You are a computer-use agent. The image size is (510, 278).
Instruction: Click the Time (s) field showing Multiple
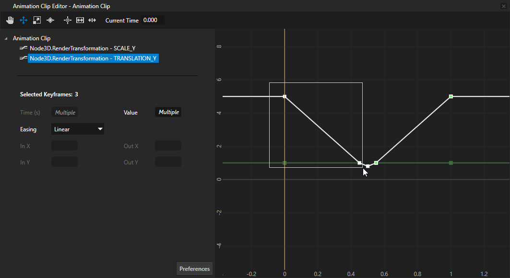point(65,112)
